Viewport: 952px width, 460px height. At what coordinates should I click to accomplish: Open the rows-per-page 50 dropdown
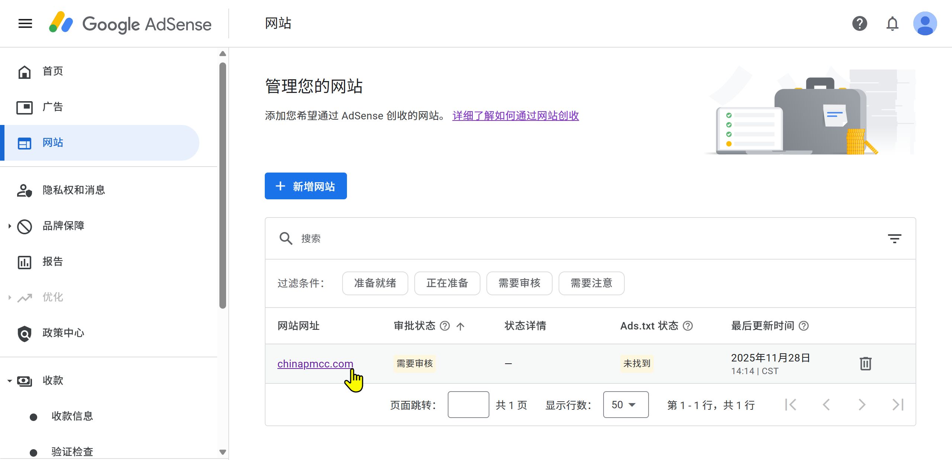pos(625,405)
